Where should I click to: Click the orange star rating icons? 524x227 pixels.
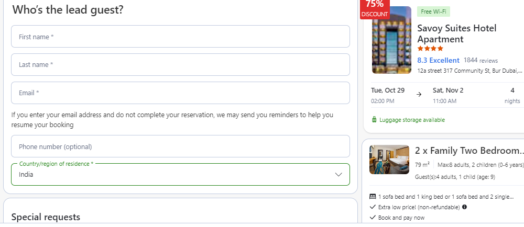pos(430,49)
